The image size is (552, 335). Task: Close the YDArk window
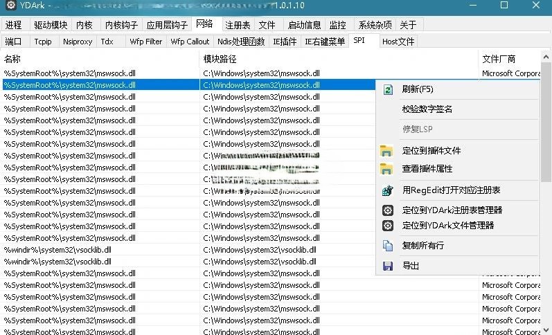(536, 5)
